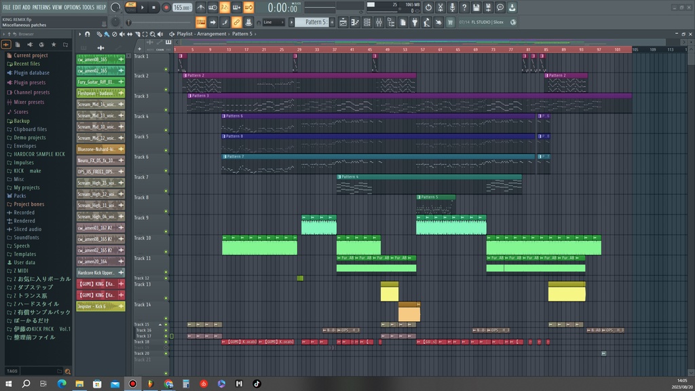Open the Channel rack view icon

click(367, 22)
